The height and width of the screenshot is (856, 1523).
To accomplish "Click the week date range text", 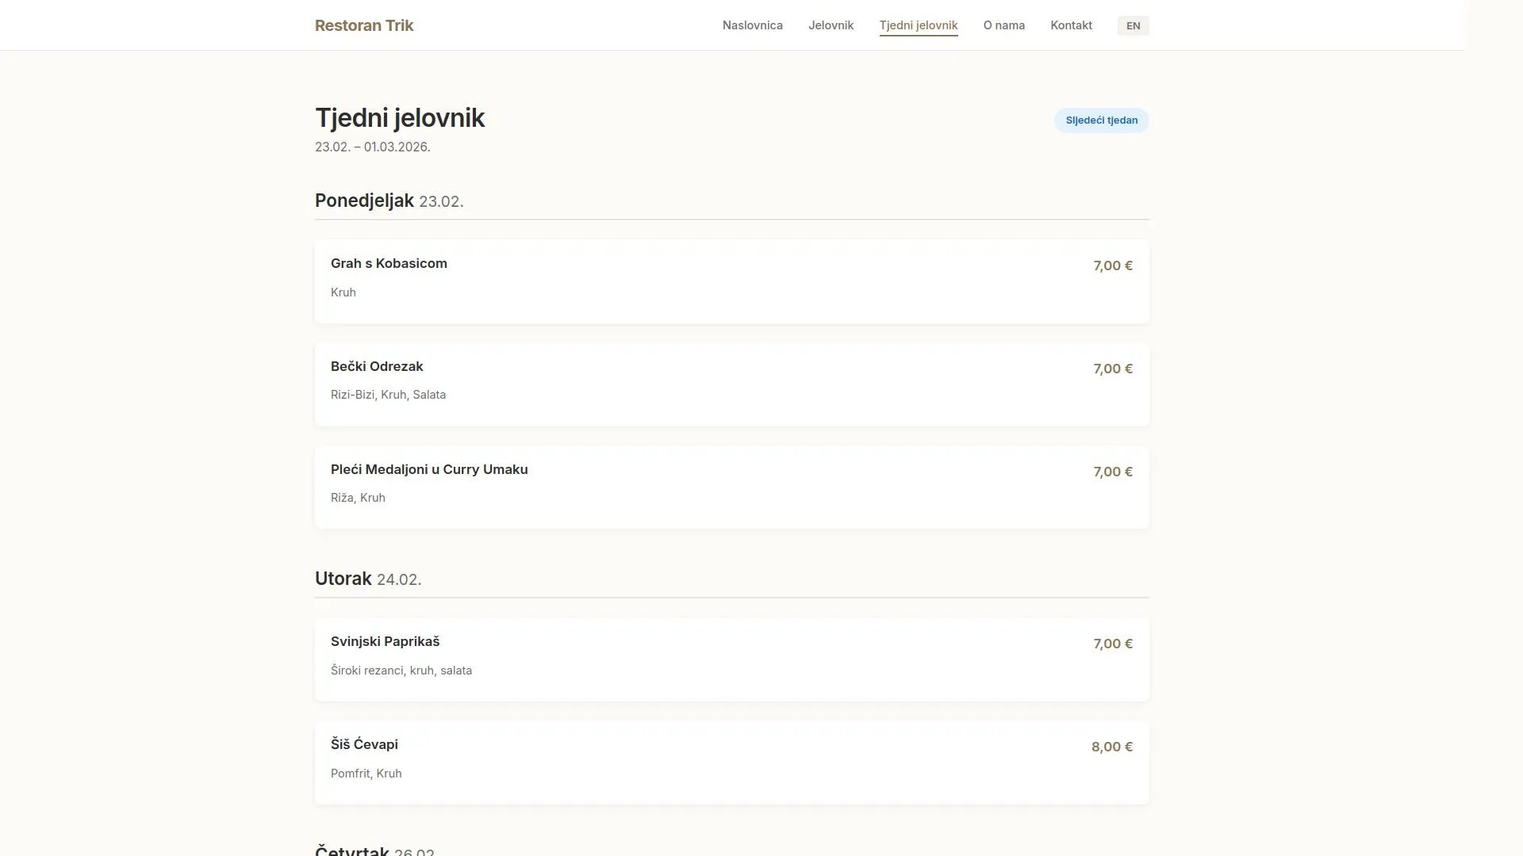I will (372, 147).
